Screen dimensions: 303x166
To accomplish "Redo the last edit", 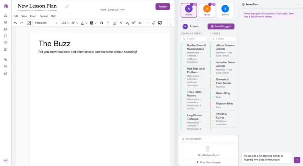I will [x=22, y=23].
